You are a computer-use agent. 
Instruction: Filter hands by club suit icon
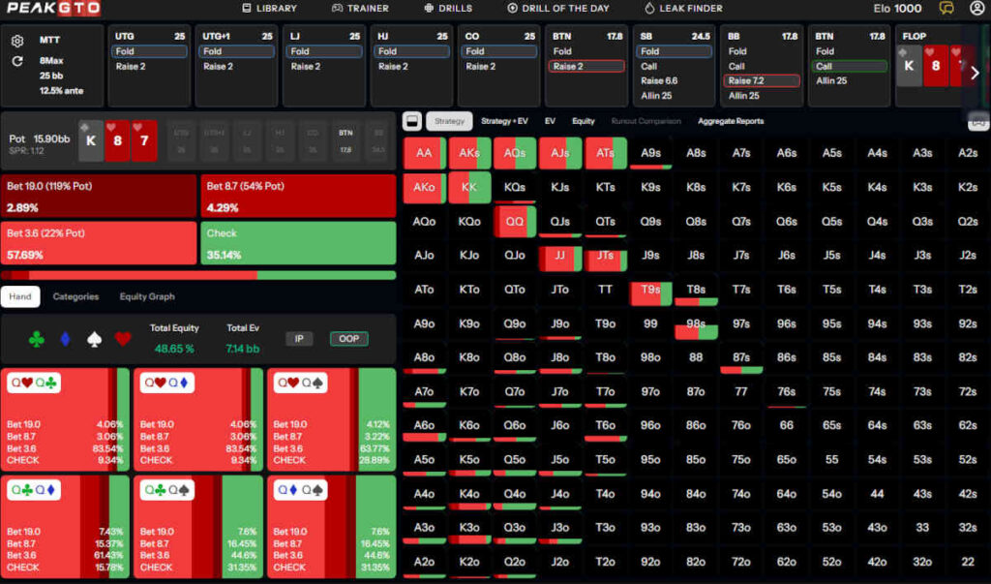pyautogui.click(x=37, y=339)
